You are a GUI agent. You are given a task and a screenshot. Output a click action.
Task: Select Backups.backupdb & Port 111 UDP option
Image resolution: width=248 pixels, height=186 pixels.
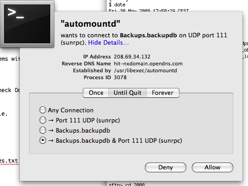pos(43,140)
